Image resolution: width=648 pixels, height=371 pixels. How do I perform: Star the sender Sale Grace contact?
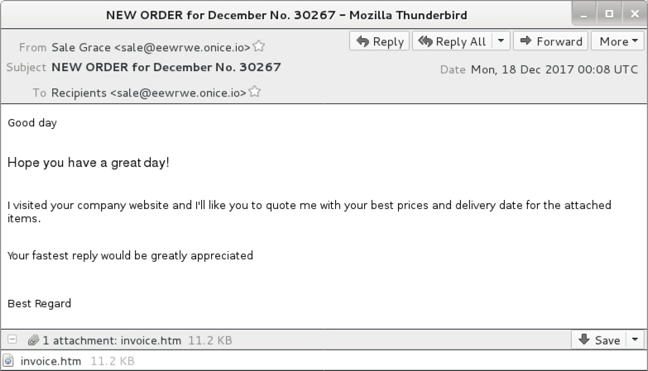(x=259, y=45)
